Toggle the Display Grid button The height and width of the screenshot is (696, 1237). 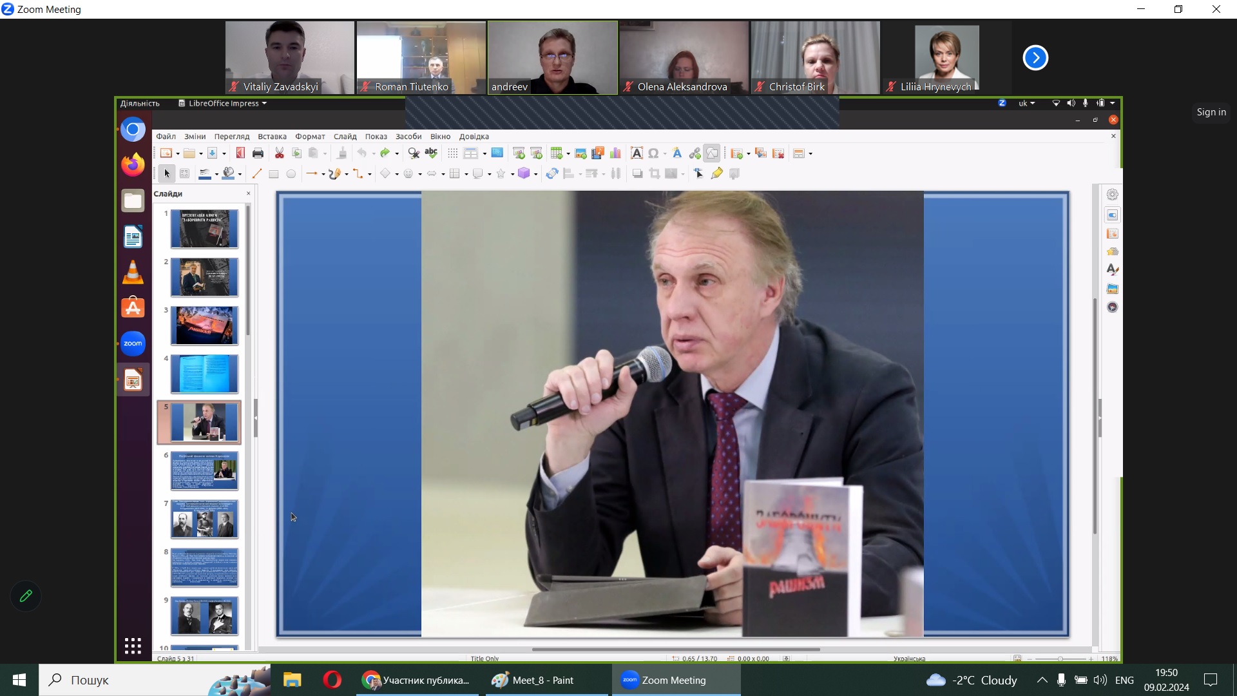click(x=452, y=153)
